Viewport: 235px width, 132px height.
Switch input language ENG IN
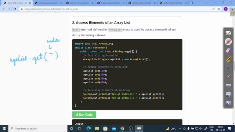coord(211,129)
